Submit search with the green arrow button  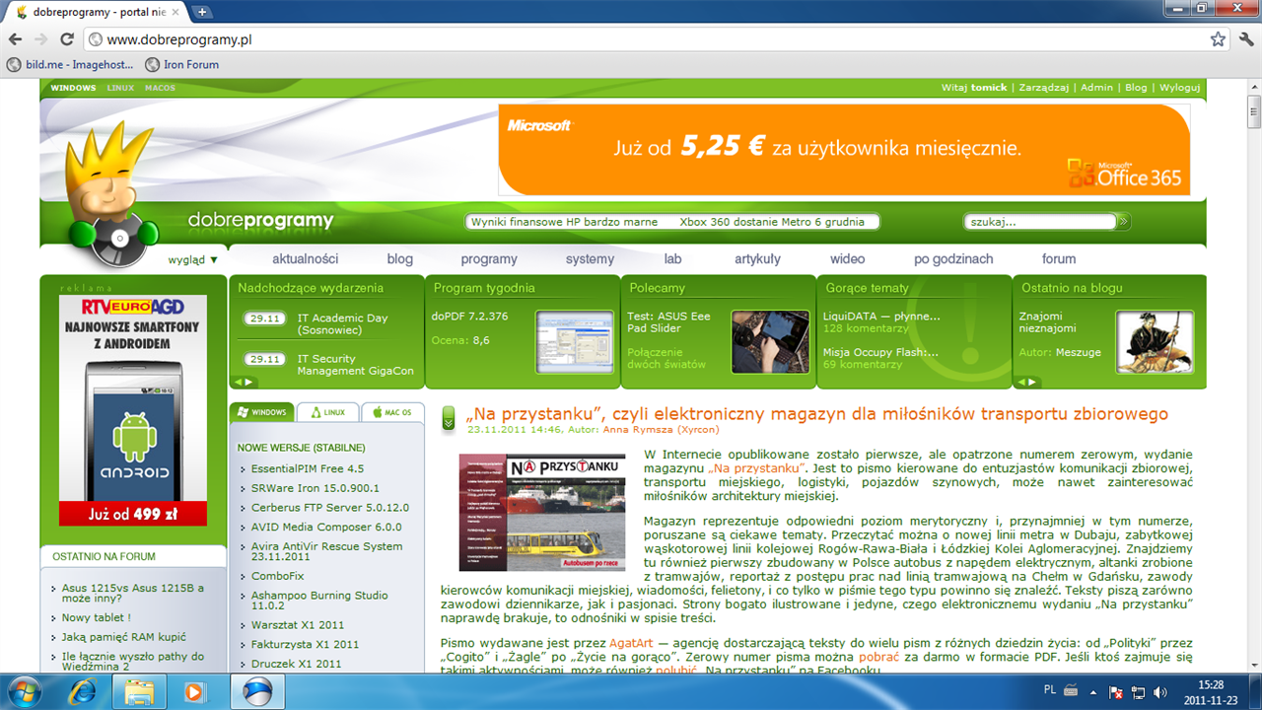pos(1123,222)
